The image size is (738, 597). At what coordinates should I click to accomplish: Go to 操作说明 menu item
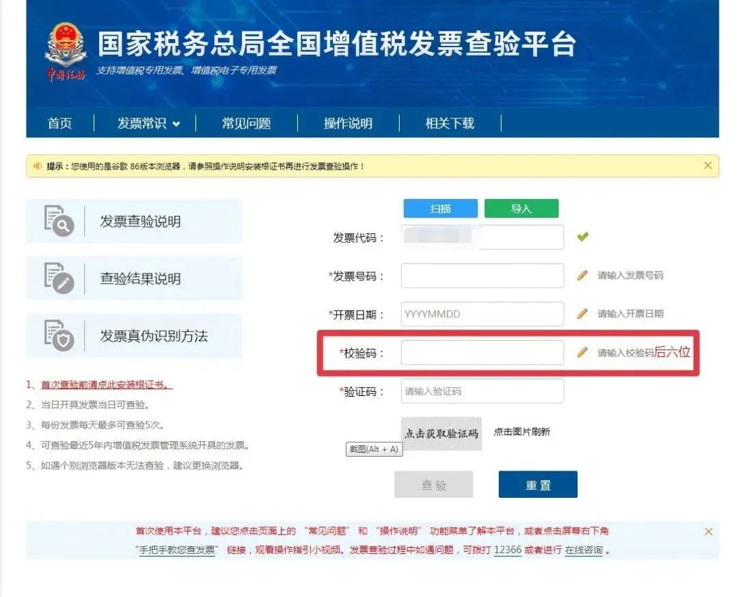(x=348, y=124)
